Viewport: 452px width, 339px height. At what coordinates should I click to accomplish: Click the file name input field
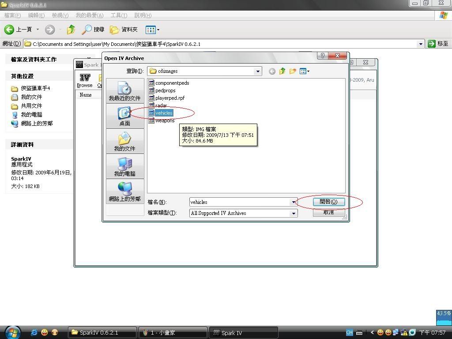239,202
